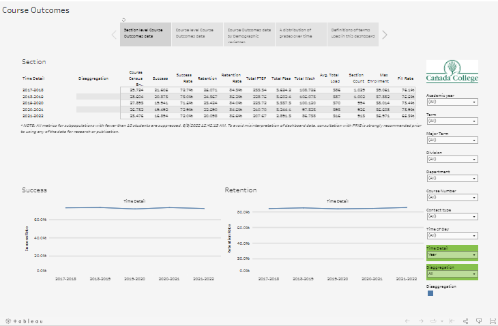Screen dimensions: 498x326
Task: Click the Cañada College logo
Action: click(452, 72)
